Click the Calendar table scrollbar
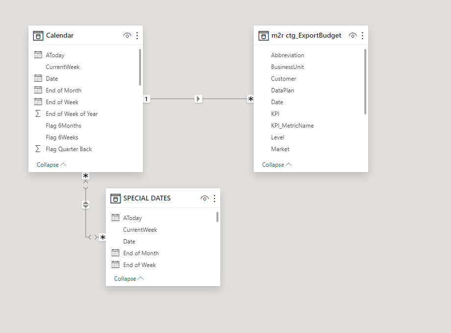Screen dimensions: 451x333 tap(140, 67)
